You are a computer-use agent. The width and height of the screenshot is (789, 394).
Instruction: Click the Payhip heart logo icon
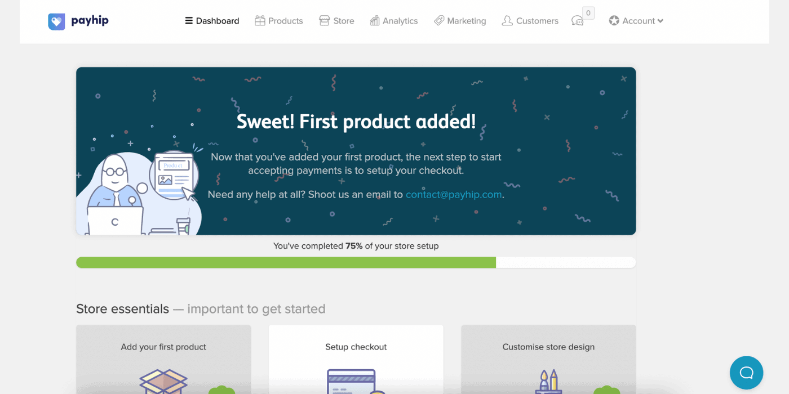coord(56,21)
